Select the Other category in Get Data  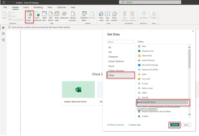click(x=121, y=75)
